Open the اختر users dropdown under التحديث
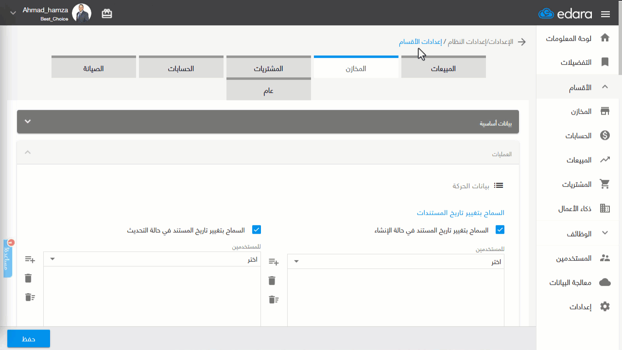The height and width of the screenshot is (350, 622). [x=152, y=259]
